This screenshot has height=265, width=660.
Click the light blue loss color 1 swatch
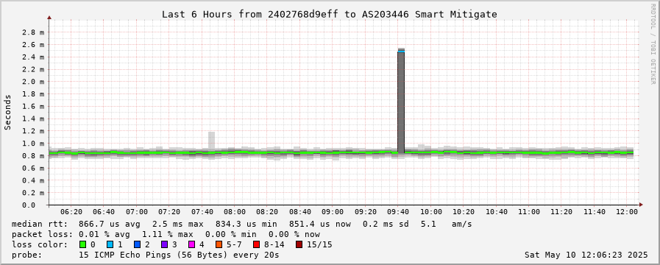[x=110, y=244]
